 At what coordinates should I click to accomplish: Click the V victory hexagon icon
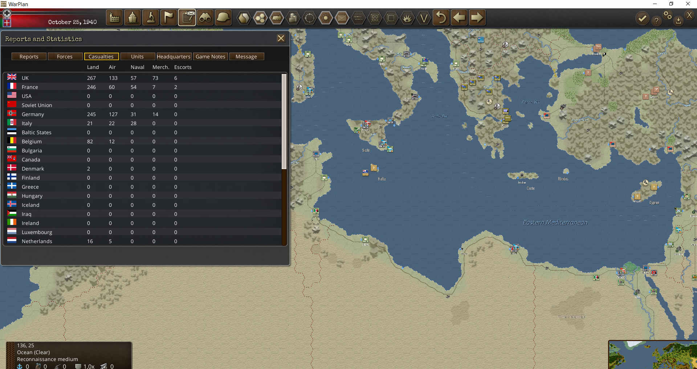pos(424,17)
